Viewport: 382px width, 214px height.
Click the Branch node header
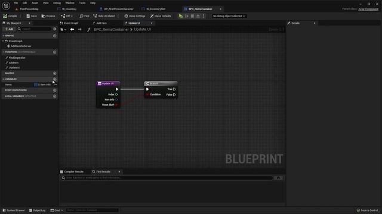(x=161, y=83)
